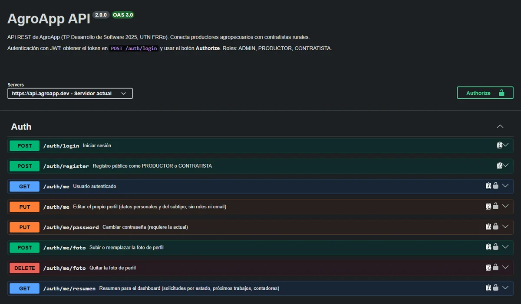521x304 pixels.
Task: Click the 2.0.0 version badge
Action: coord(101,15)
